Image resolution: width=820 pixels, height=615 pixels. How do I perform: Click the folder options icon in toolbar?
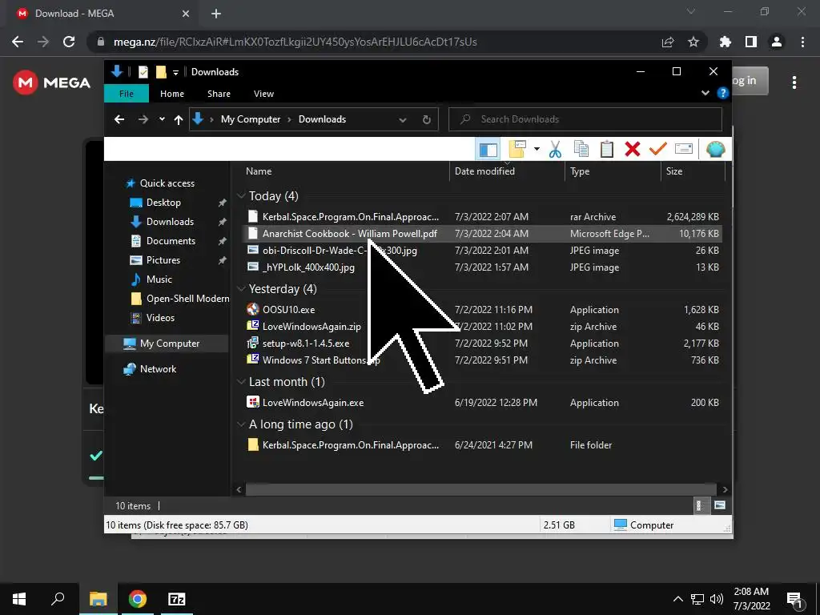point(517,150)
